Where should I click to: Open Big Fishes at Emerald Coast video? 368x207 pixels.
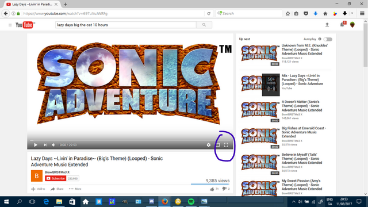(x=304, y=132)
